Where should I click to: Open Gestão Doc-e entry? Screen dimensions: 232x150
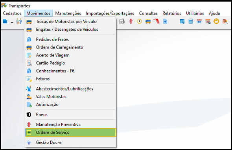(x=70, y=142)
